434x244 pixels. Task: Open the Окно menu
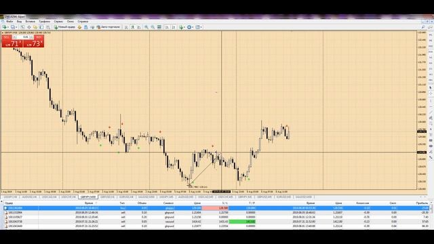click(x=71, y=21)
